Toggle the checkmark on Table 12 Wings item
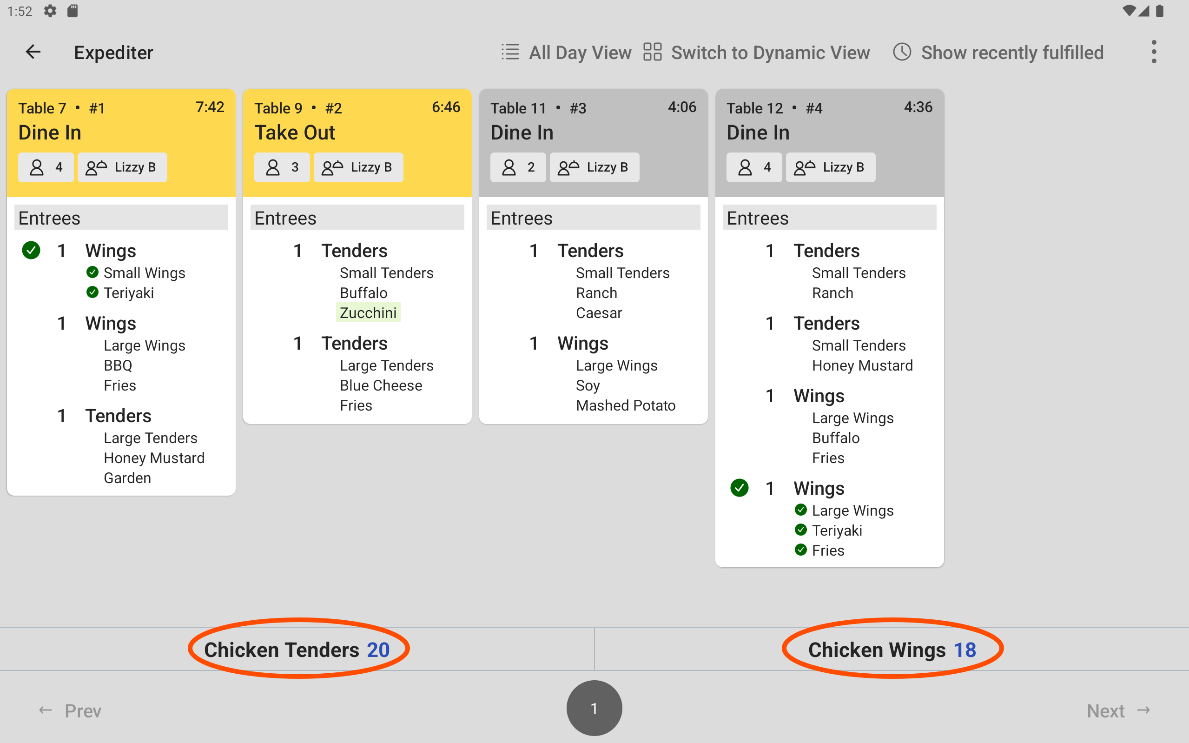The width and height of the screenshot is (1189, 743). point(740,487)
